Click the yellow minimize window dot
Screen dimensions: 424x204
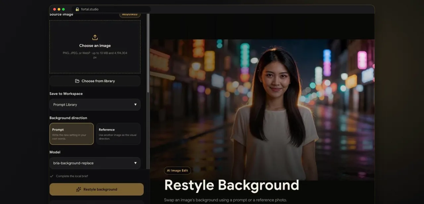(x=59, y=9)
